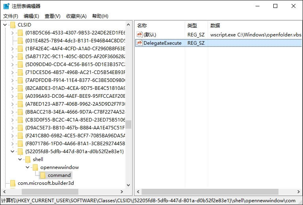
Task: Expand the {5AB7172C-9C11-405C key
Action: pos(13,57)
